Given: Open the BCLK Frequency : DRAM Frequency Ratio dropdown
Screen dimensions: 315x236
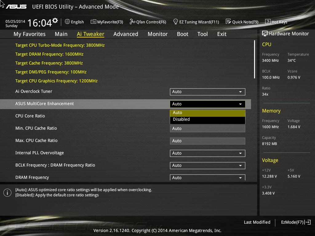Looking at the screenshot, I should (x=208, y=166).
